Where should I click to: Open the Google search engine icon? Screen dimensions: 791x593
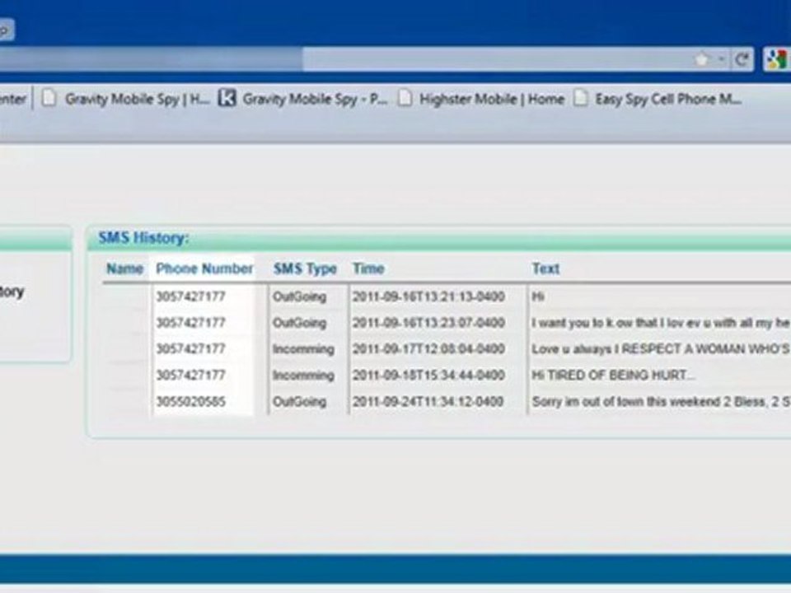[x=776, y=59]
